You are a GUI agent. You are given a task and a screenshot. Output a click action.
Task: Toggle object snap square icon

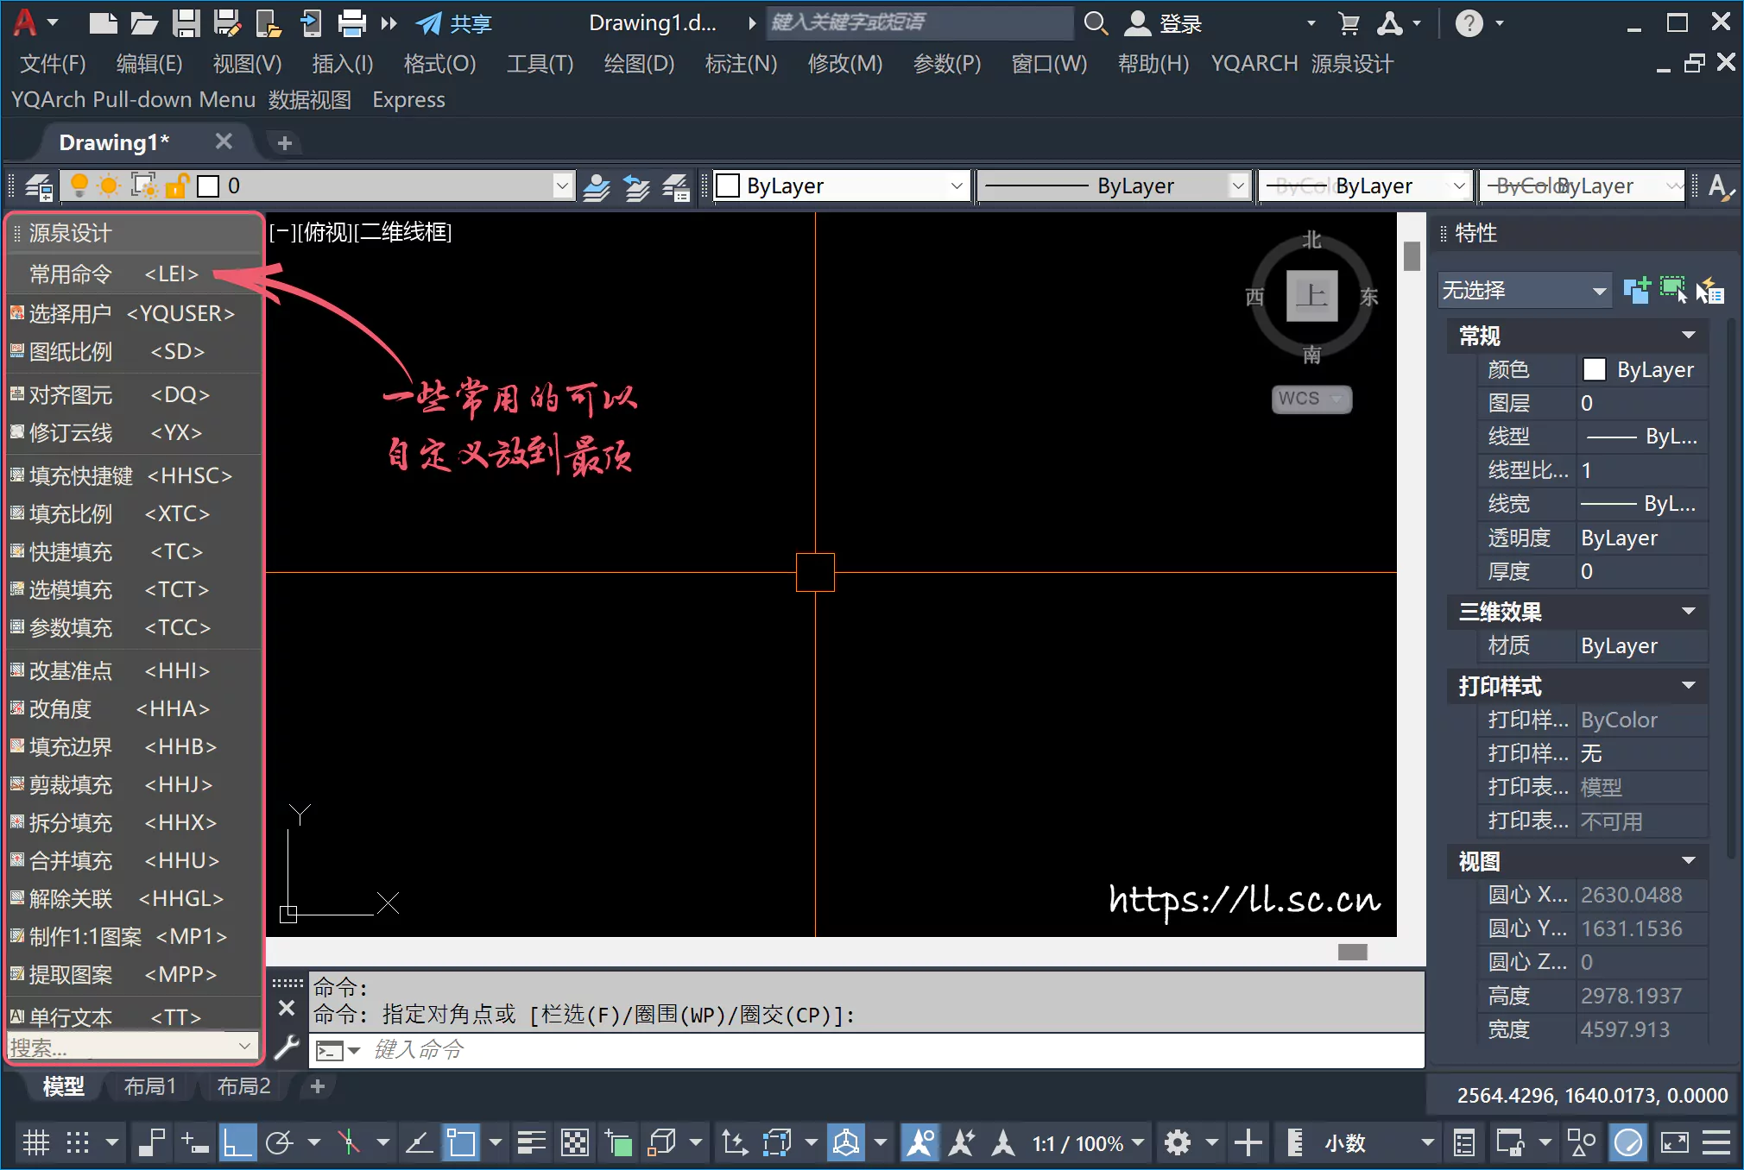(x=461, y=1143)
